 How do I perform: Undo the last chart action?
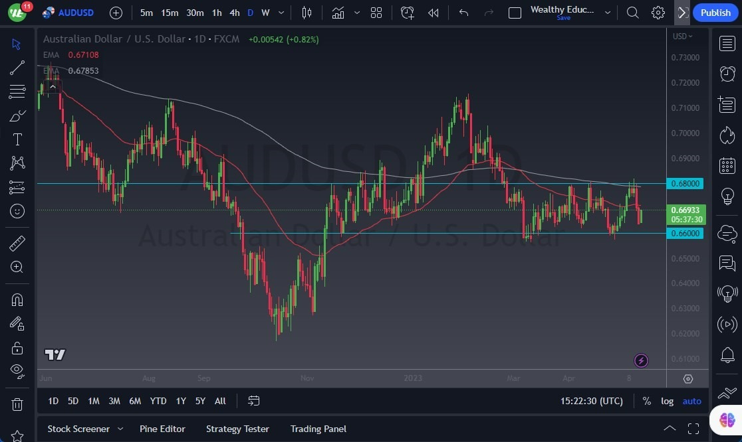pos(463,13)
